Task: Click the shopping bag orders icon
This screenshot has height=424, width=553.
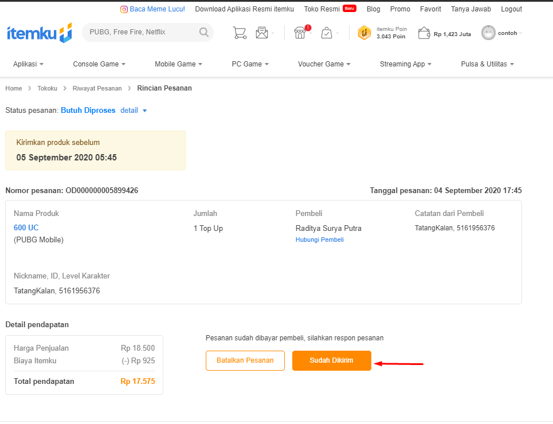Action: click(326, 33)
